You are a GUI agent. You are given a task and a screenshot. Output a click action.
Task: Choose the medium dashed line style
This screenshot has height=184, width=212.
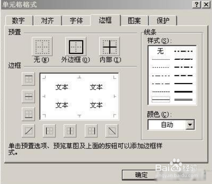(x=183, y=76)
